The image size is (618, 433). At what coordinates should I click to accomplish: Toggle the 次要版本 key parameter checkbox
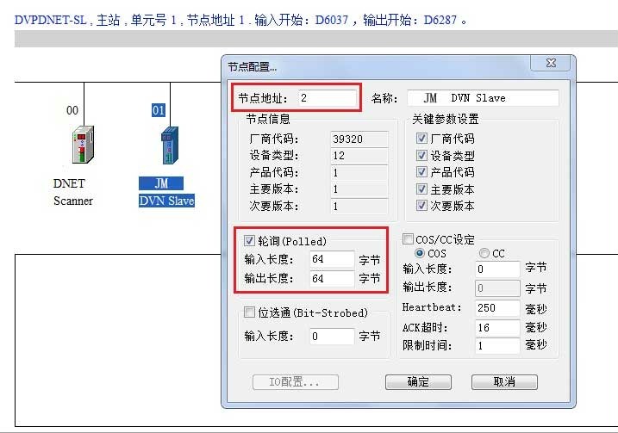click(x=421, y=206)
